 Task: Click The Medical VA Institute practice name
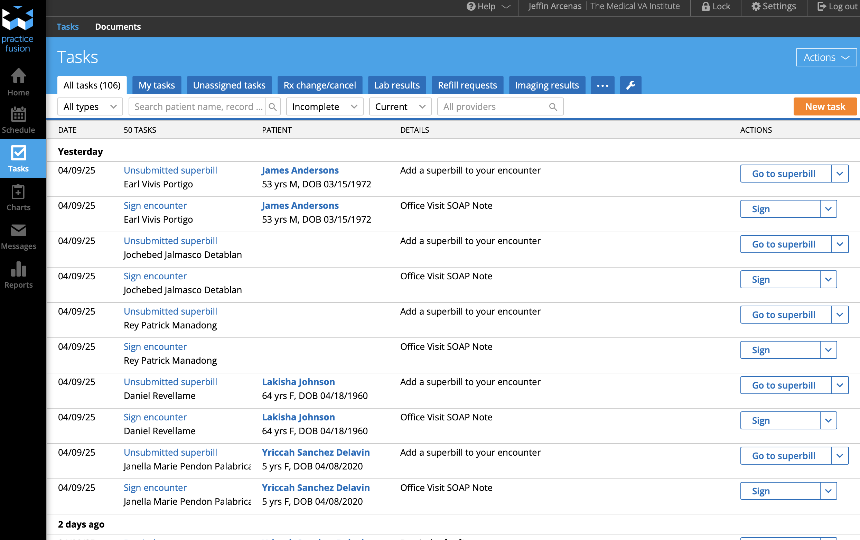click(635, 6)
